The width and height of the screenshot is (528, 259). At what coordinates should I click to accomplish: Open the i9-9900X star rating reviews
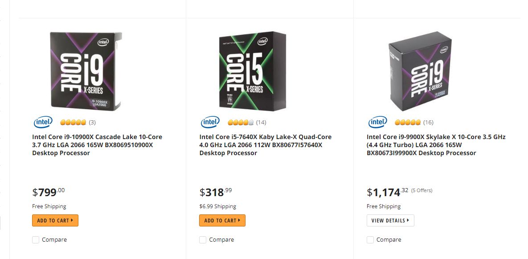tap(408, 122)
